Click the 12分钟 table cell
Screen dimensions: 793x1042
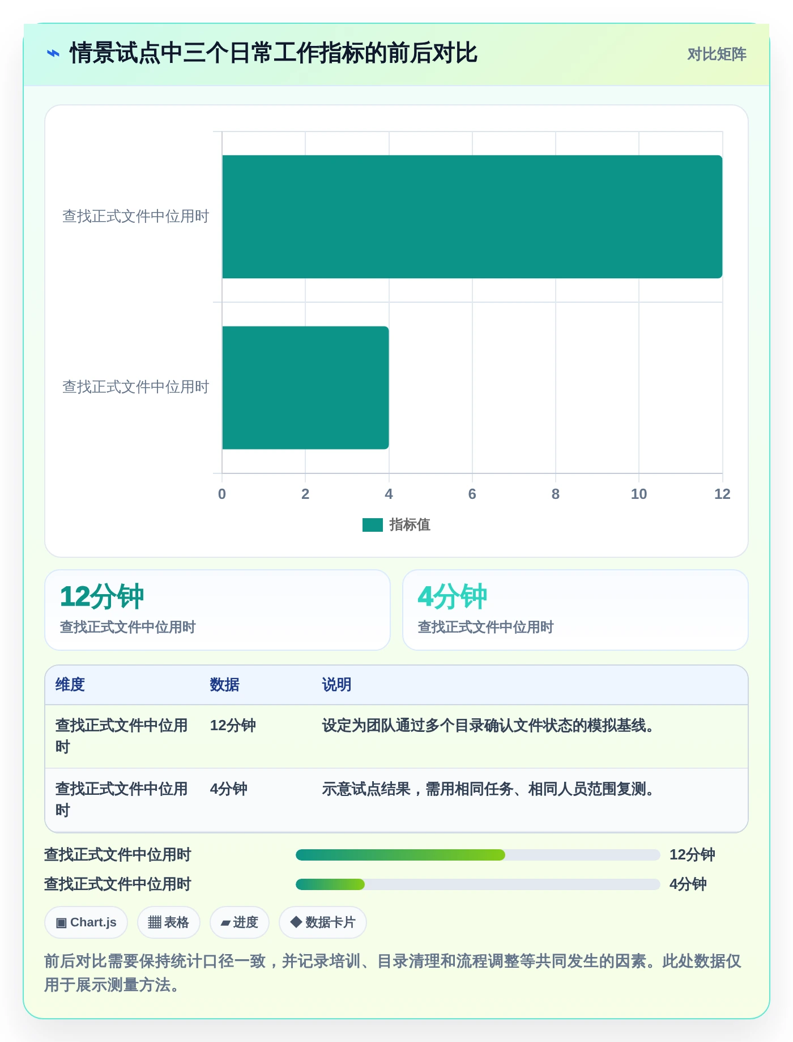[233, 726]
